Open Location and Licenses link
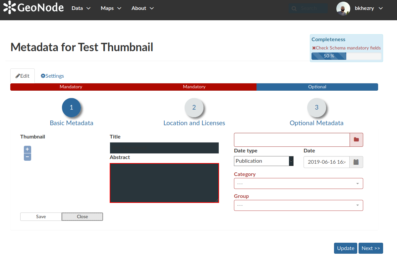This screenshot has height=261, width=397. pyautogui.click(x=194, y=123)
